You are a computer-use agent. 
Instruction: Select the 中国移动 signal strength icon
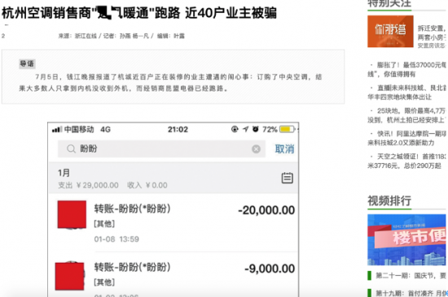[57, 130]
